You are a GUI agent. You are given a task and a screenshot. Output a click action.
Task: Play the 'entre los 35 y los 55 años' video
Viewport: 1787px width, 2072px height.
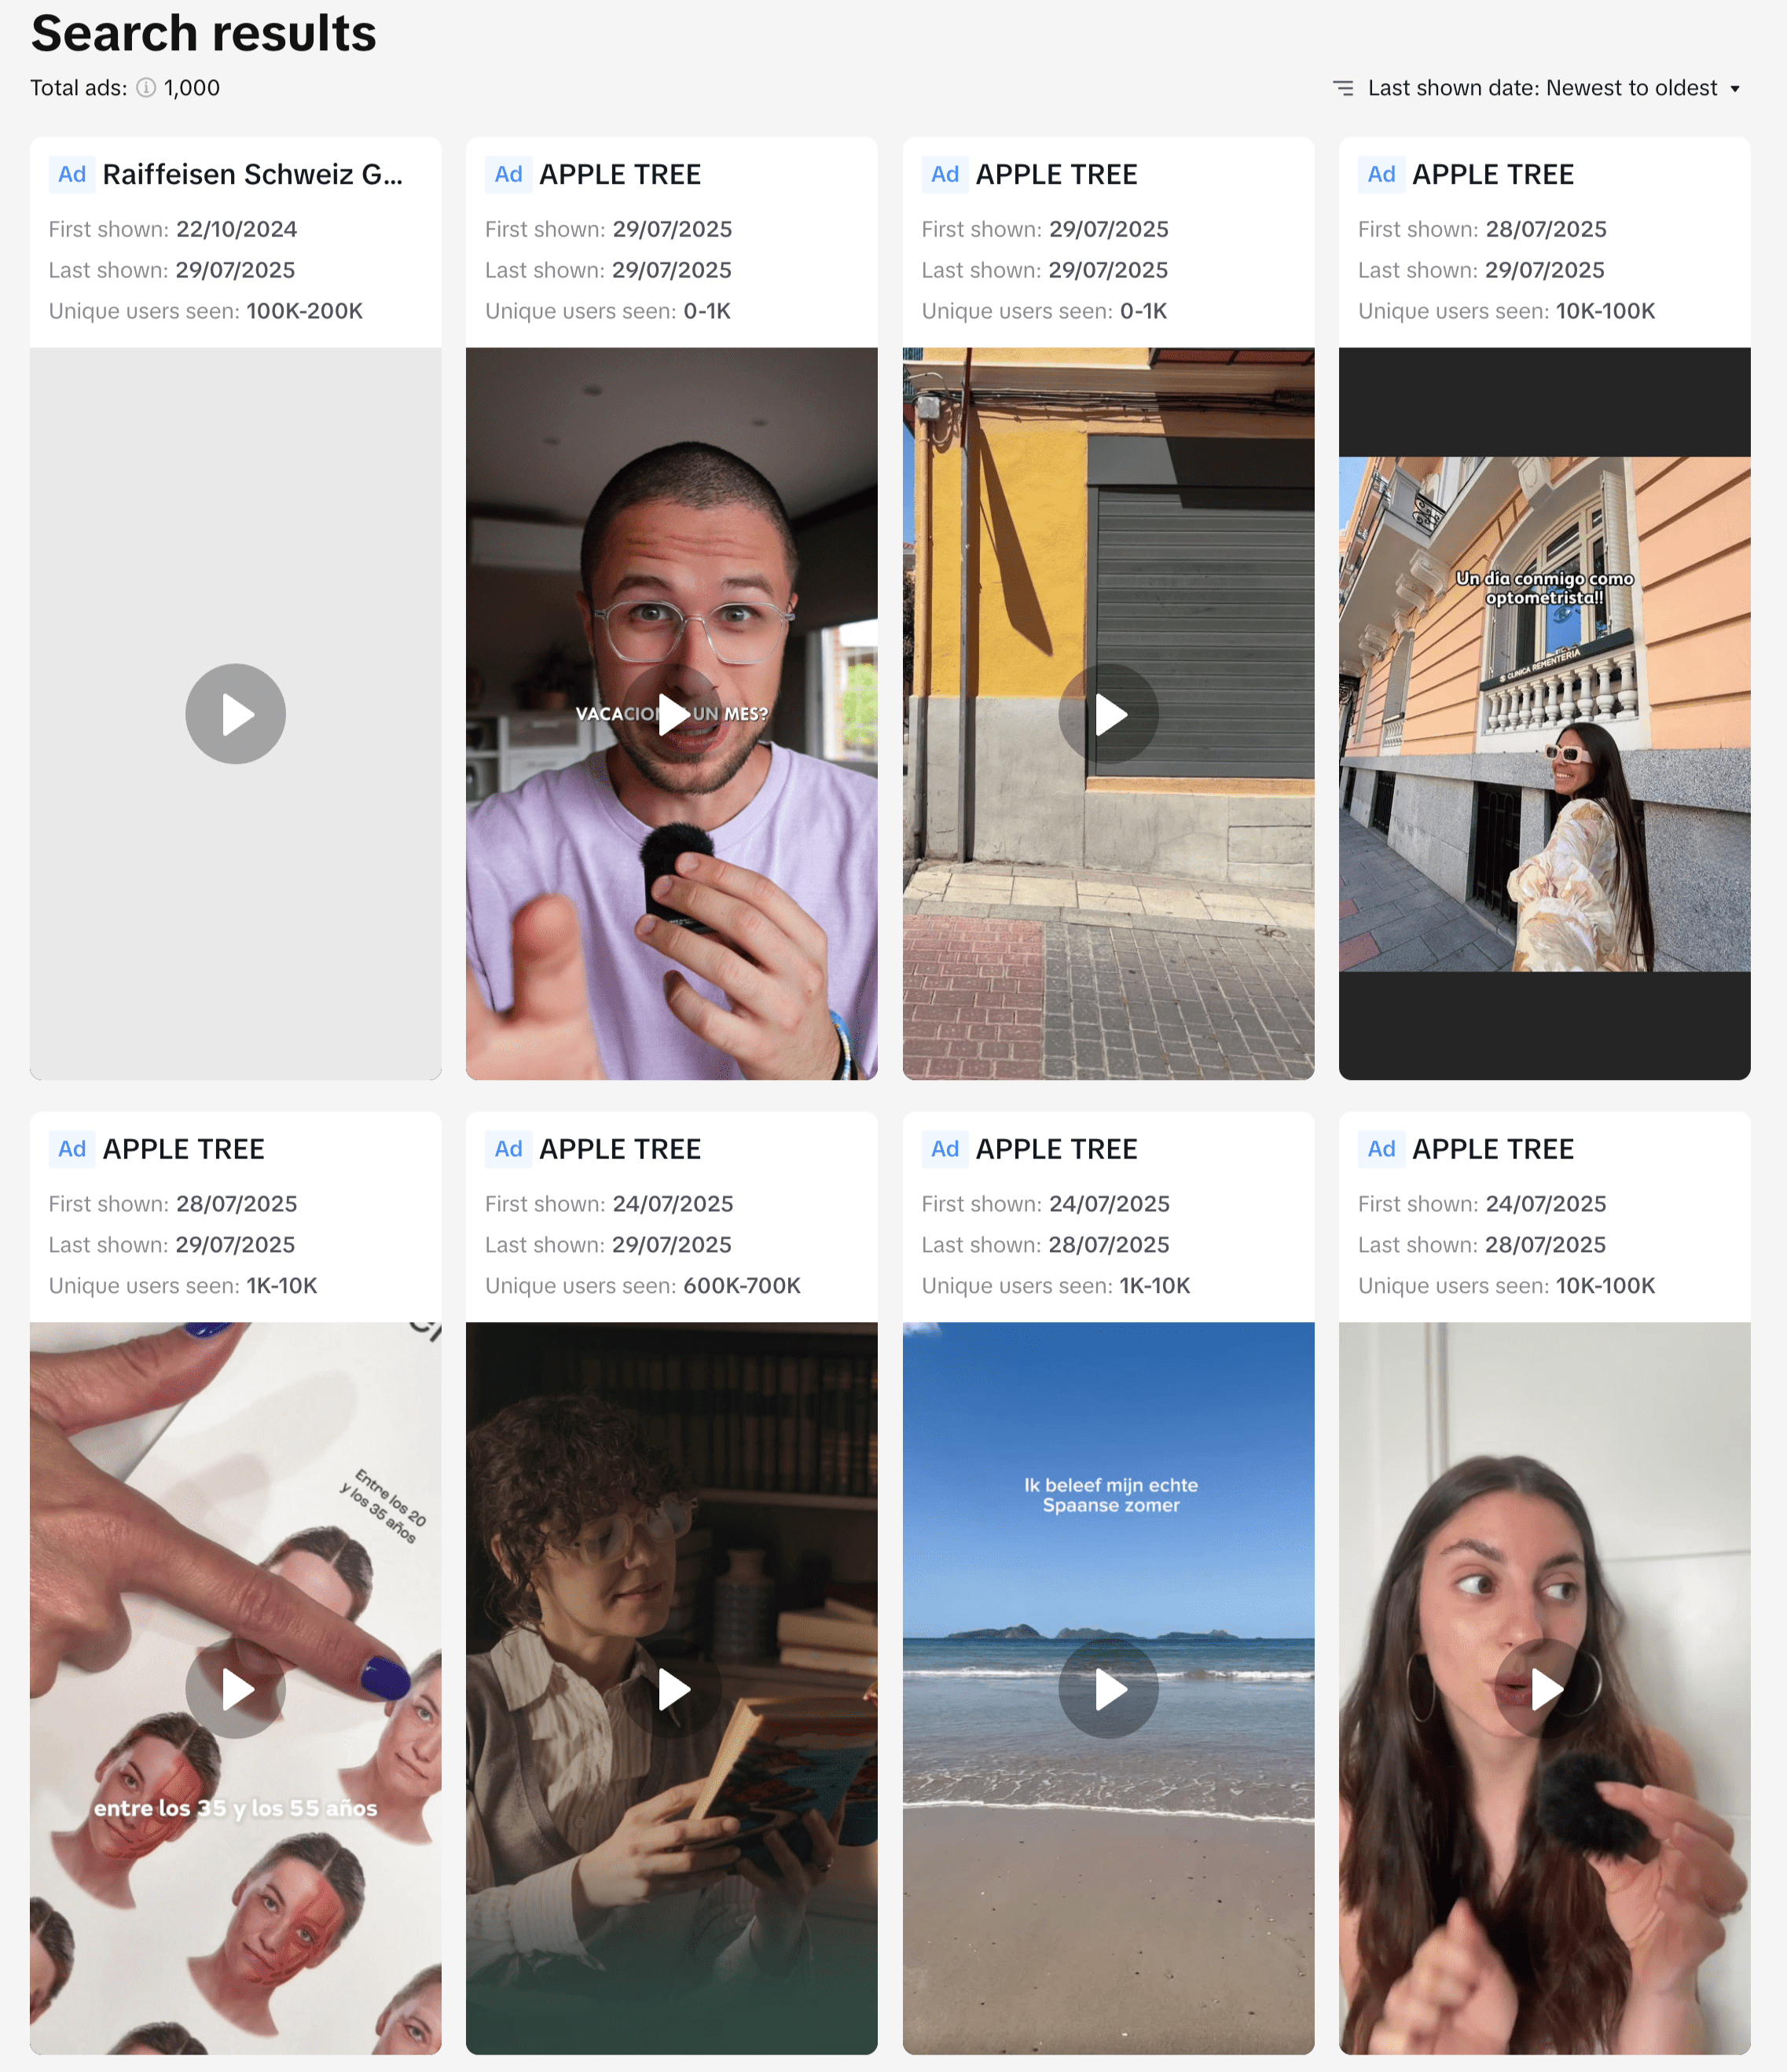[x=236, y=1688]
